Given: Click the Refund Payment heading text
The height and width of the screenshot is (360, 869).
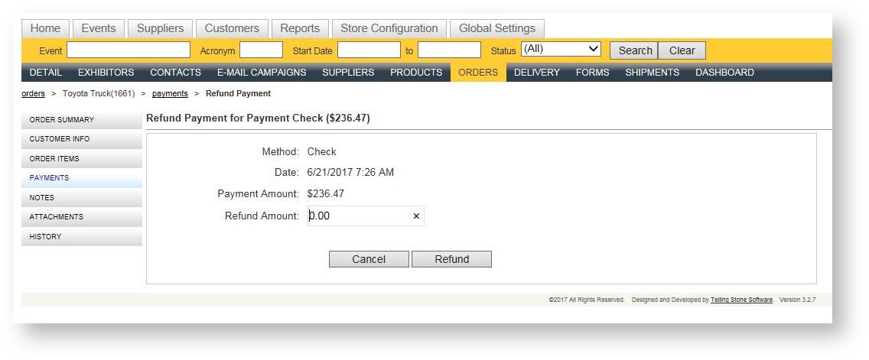Looking at the screenshot, I should (258, 118).
